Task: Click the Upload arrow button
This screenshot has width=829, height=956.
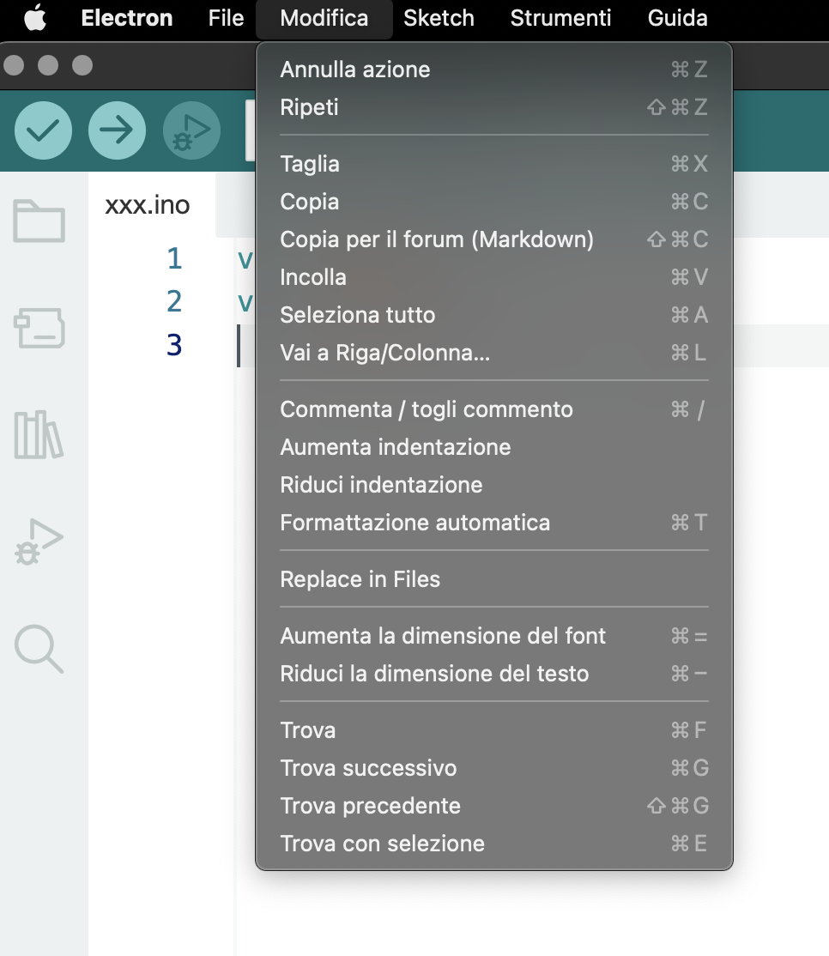Action: [117, 130]
